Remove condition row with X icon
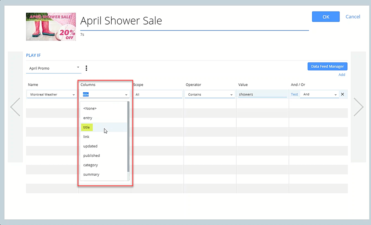 coord(342,94)
